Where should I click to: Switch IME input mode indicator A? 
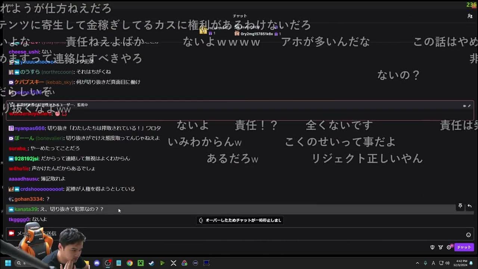[433, 263]
